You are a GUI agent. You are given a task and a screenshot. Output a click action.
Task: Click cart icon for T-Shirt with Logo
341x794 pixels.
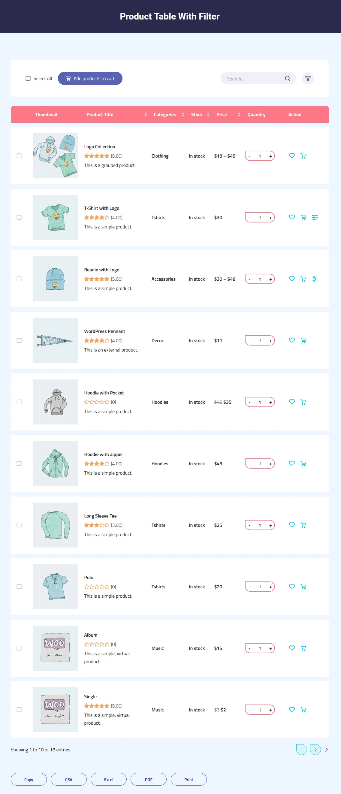tap(303, 217)
